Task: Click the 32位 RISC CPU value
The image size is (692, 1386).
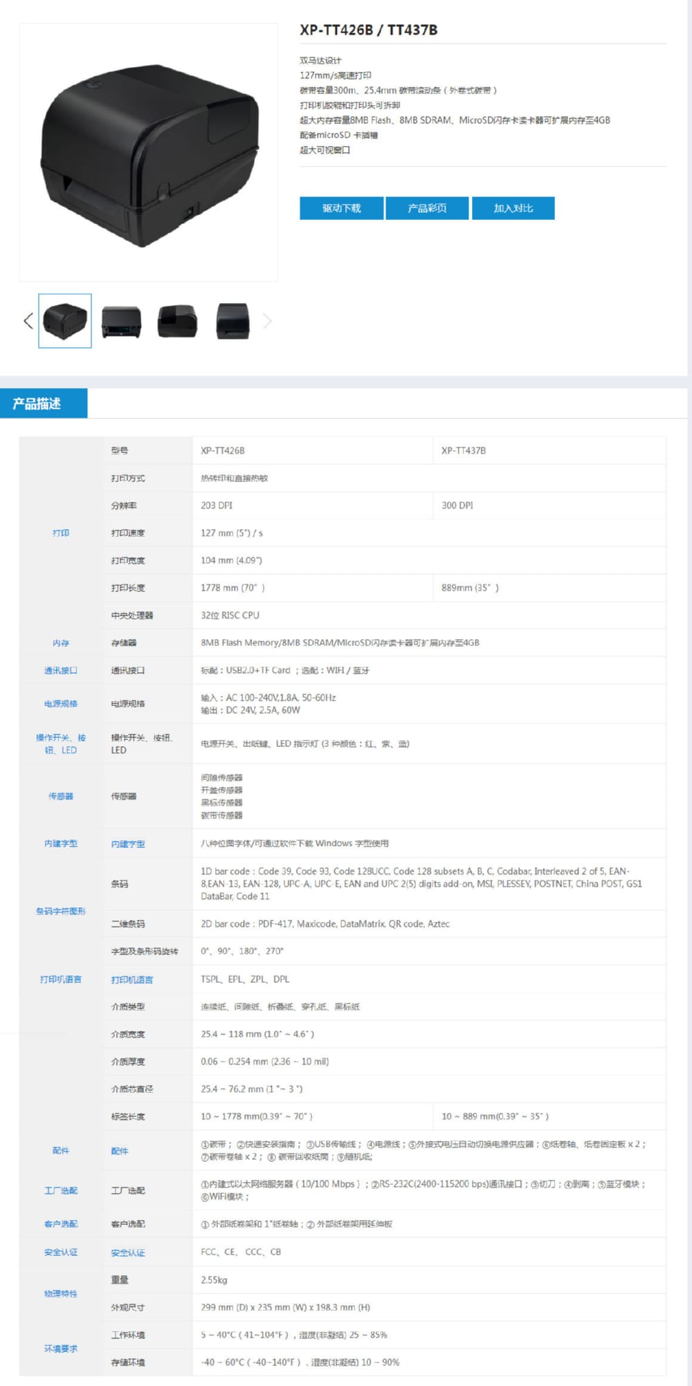Action: click(x=230, y=616)
